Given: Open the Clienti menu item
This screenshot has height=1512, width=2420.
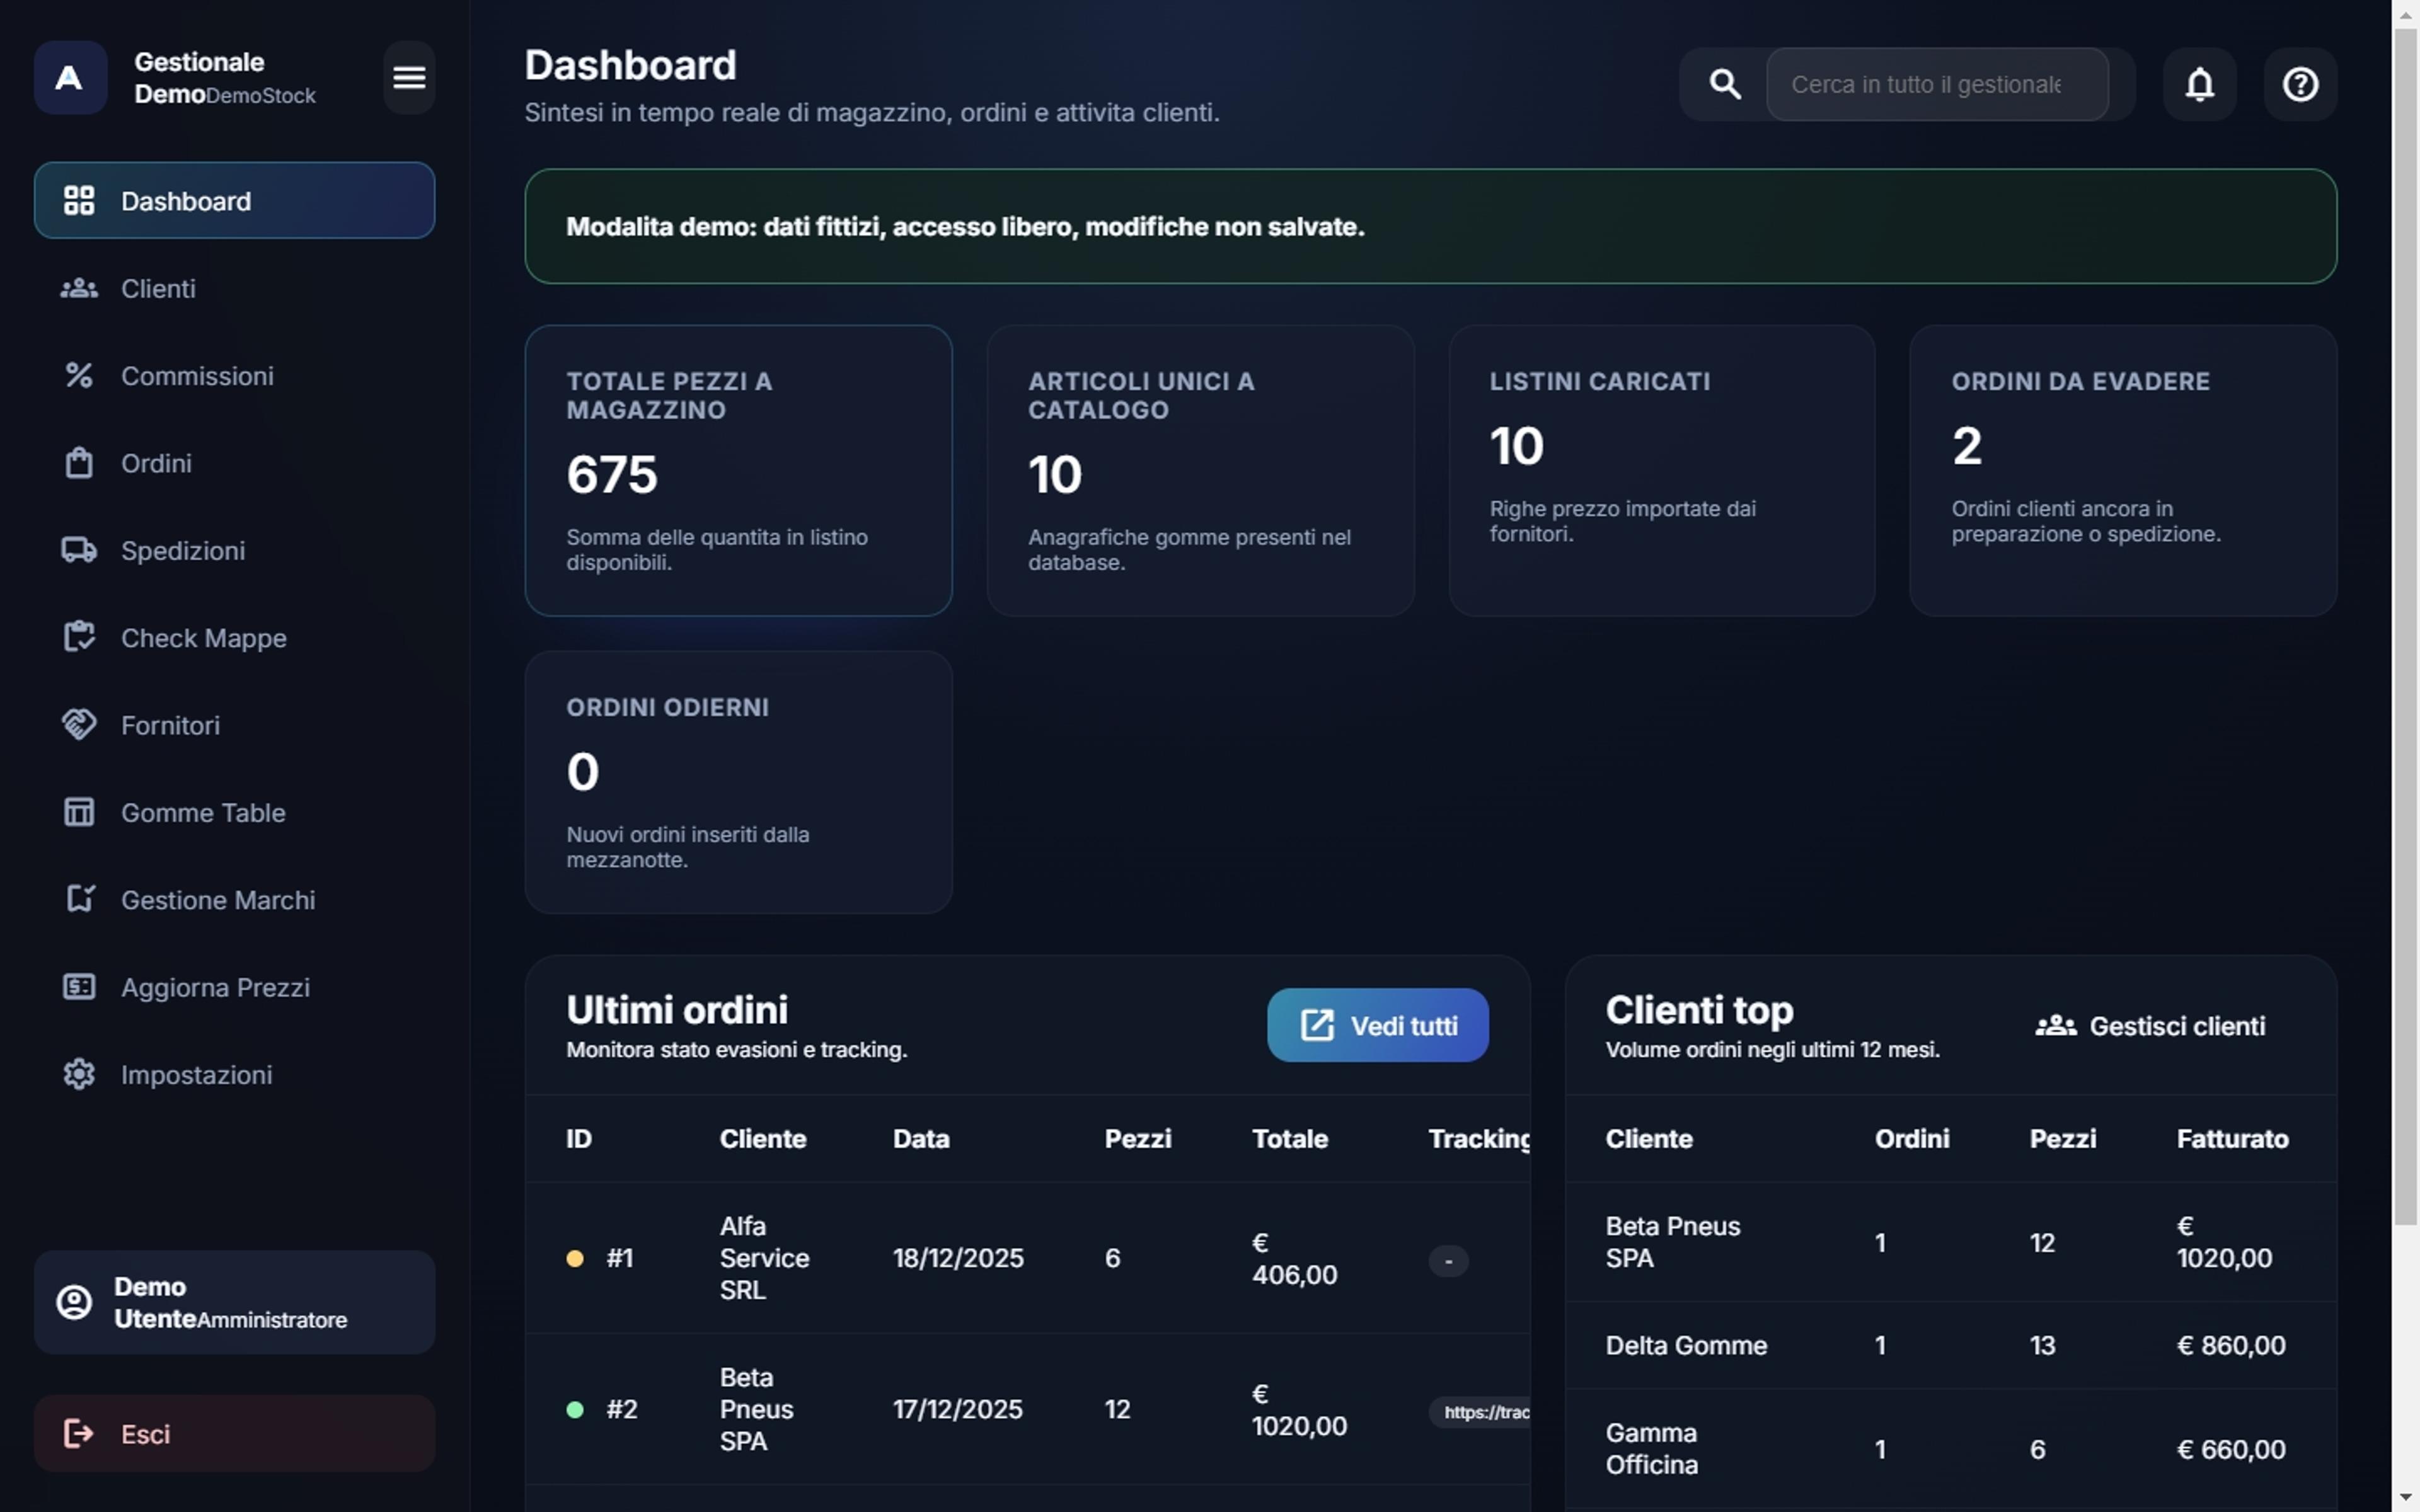Looking at the screenshot, I should pyautogui.click(x=235, y=288).
